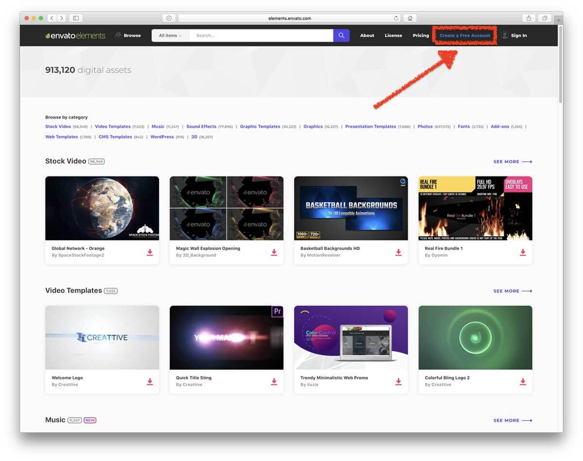Click the blue search magnifier button
The height and width of the screenshot is (461, 583).
(x=342, y=35)
